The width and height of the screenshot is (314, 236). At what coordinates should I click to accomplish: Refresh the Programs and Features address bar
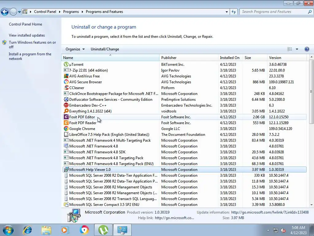233,12
